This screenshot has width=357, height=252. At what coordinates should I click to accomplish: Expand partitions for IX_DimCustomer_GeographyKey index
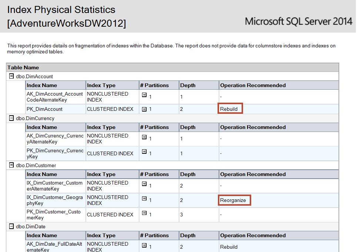tap(144, 199)
